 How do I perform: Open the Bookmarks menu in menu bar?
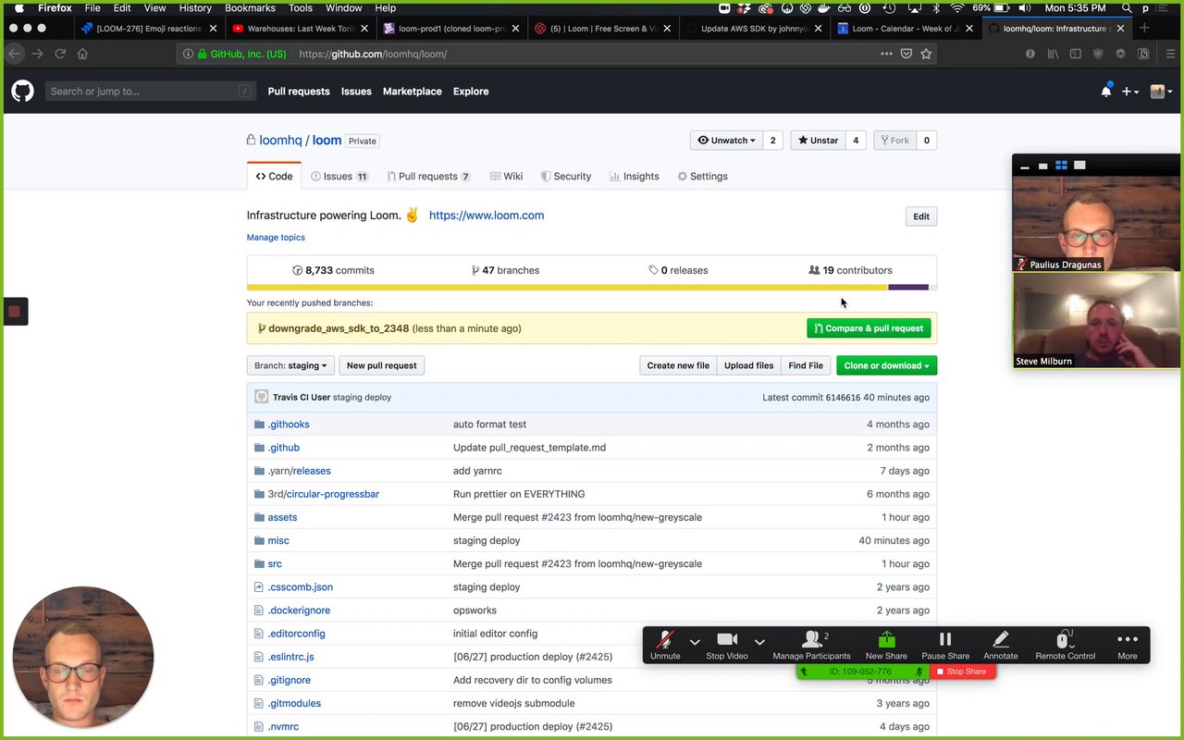tap(250, 8)
